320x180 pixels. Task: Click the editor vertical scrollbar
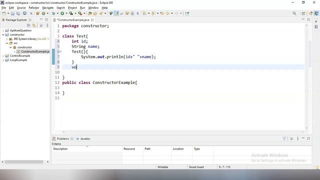(310, 53)
